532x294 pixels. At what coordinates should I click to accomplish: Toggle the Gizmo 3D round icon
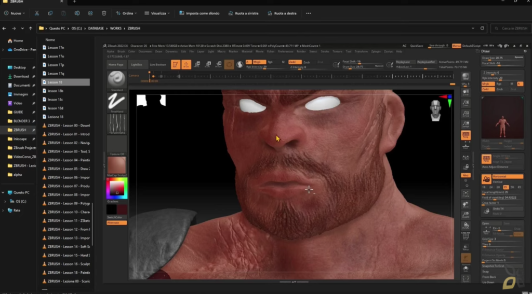(229, 64)
